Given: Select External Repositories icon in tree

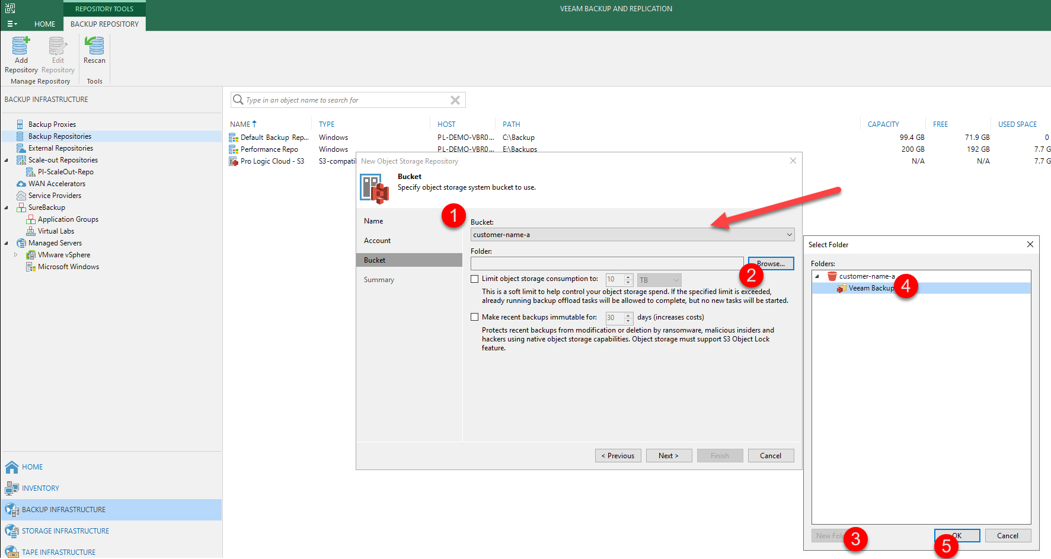Looking at the screenshot, I should click(21, 148).
